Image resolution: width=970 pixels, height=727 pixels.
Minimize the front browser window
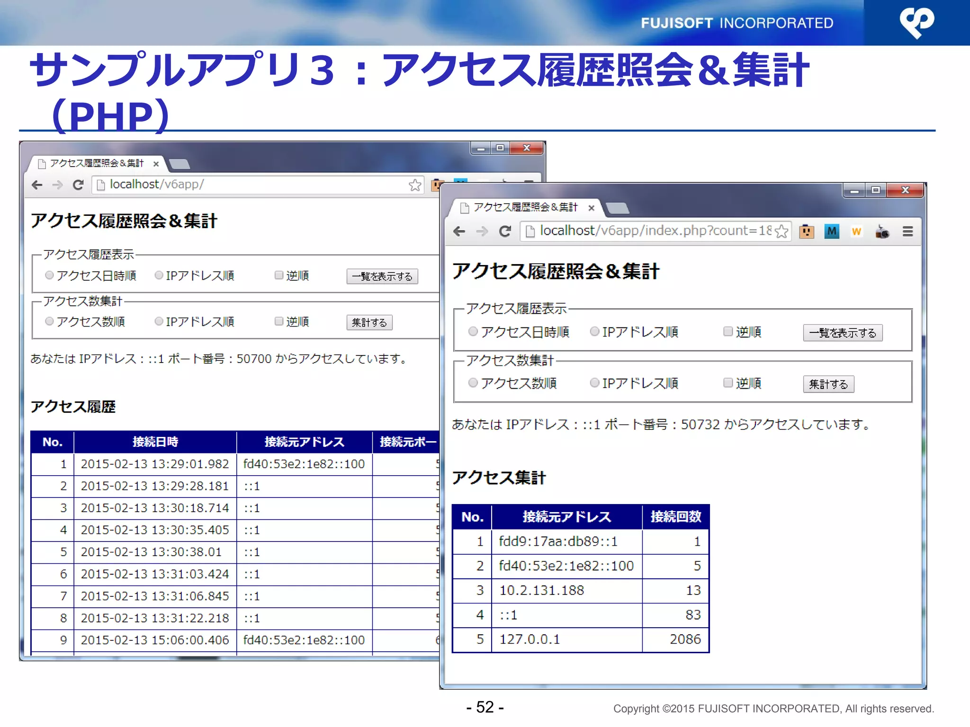(x=854, y=191)
